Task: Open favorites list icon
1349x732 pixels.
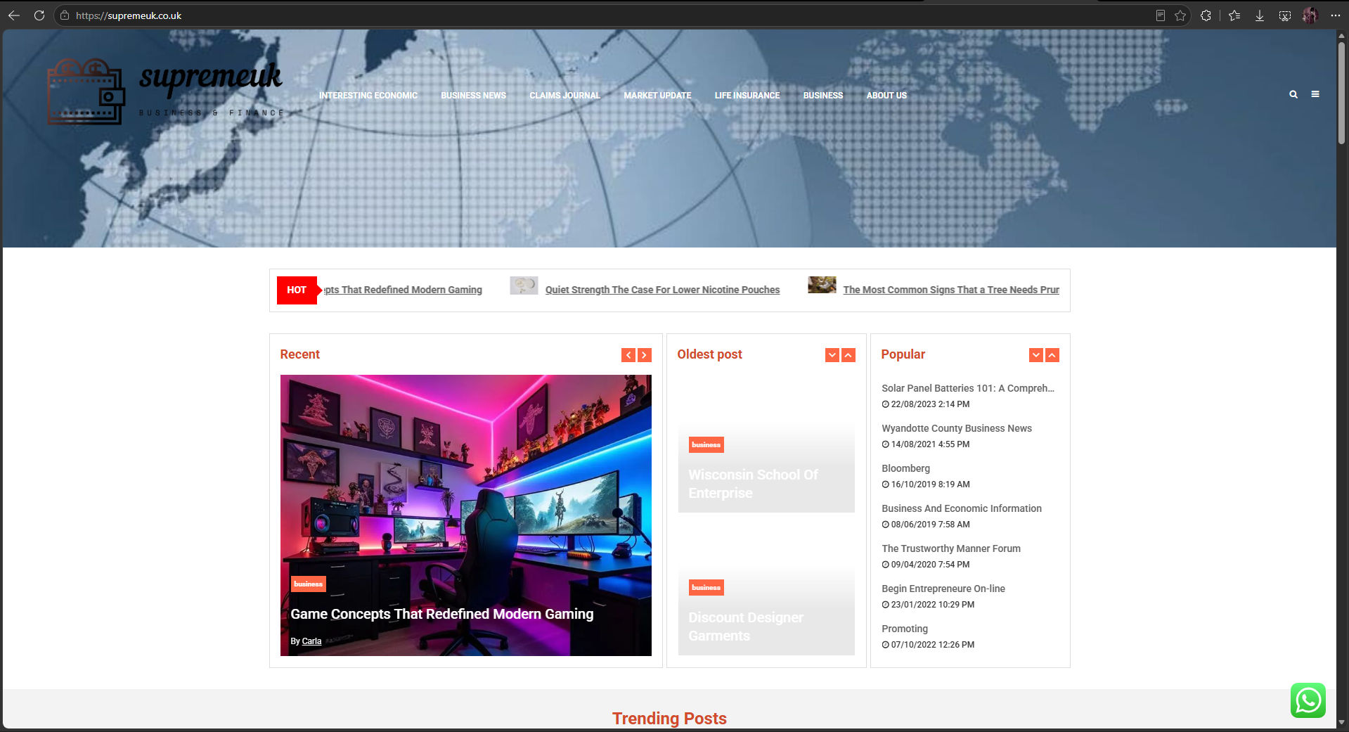Action: [1234, 15]
